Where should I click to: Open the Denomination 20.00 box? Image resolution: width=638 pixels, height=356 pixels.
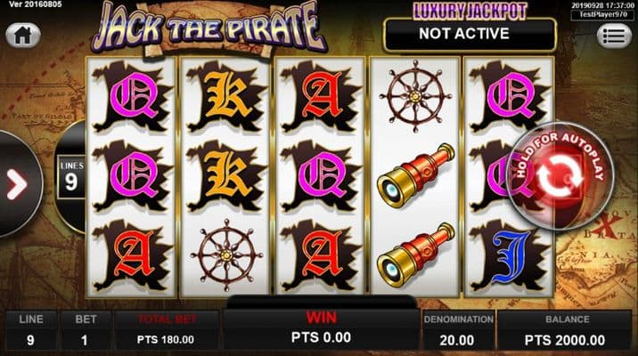coord(458,330)
